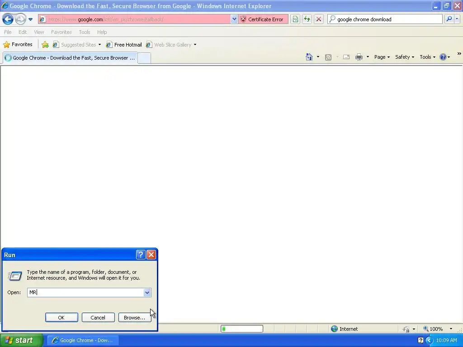Open the View menu
463x347 pixels.
(39, 32)
